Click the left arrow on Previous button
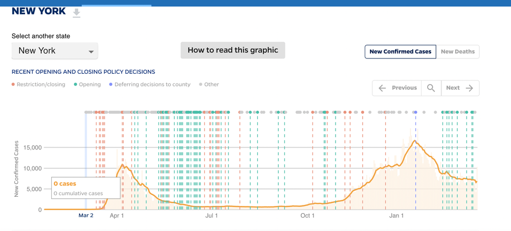The image size is (511, 231). [382, 88]
